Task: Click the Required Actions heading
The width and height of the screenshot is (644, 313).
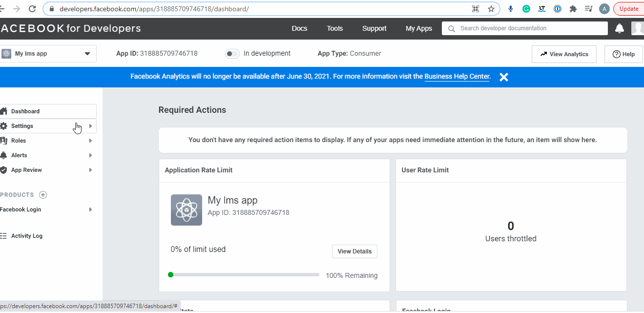Action: click(192, 110)
